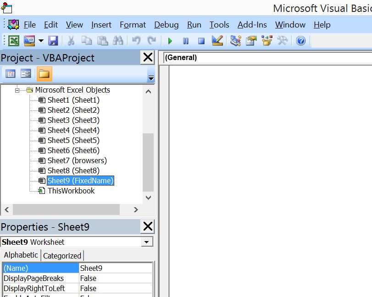Open the File menu
The width and height of the screenshot is (372, 297).
tap(30, 25)
